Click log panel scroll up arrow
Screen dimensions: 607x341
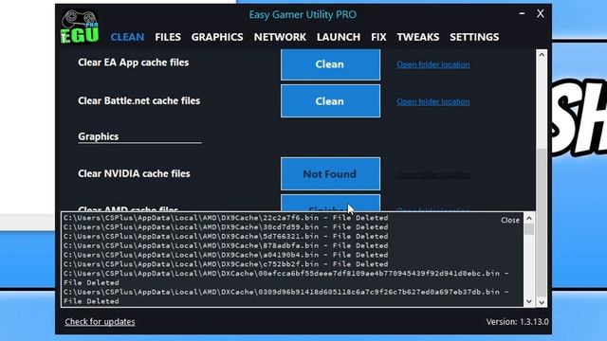(529, 219)
